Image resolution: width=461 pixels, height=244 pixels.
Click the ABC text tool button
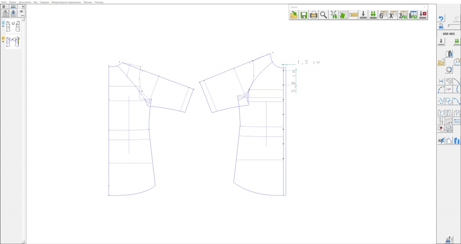tap(441, 141)
